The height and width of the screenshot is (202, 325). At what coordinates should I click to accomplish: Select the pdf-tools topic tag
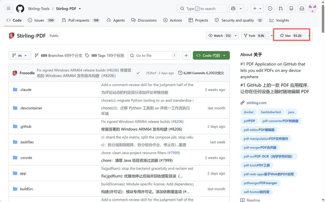[x=257, y=165]
